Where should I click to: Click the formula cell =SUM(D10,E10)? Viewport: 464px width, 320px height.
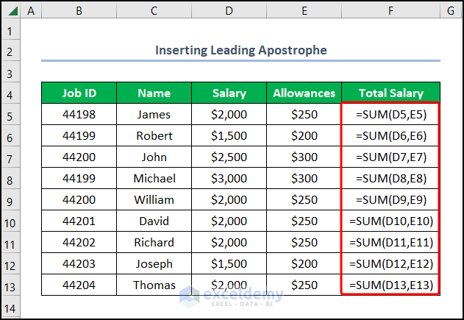pos(390,221)
